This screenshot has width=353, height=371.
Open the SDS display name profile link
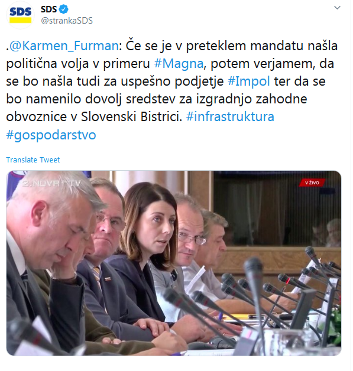(48, 9)
